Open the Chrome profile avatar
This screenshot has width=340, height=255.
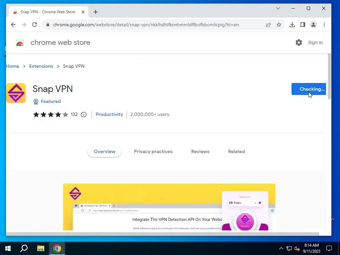[313, 25]
